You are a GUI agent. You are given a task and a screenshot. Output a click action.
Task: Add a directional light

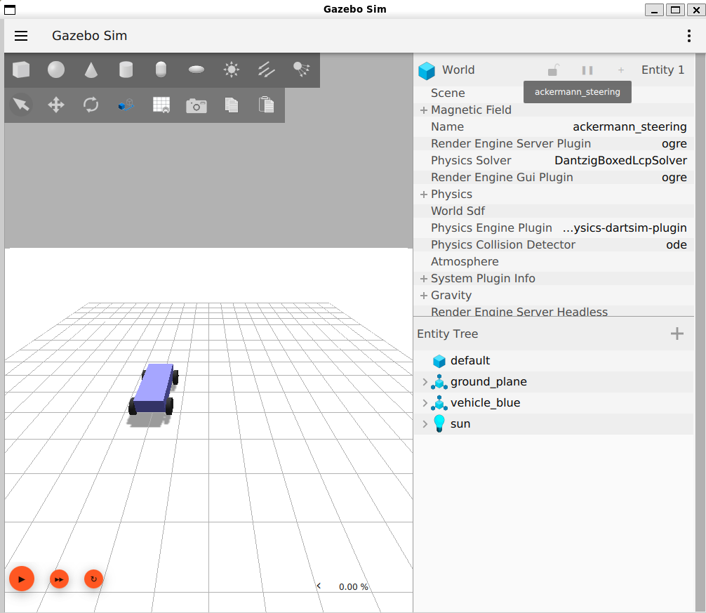coord(266,70)
